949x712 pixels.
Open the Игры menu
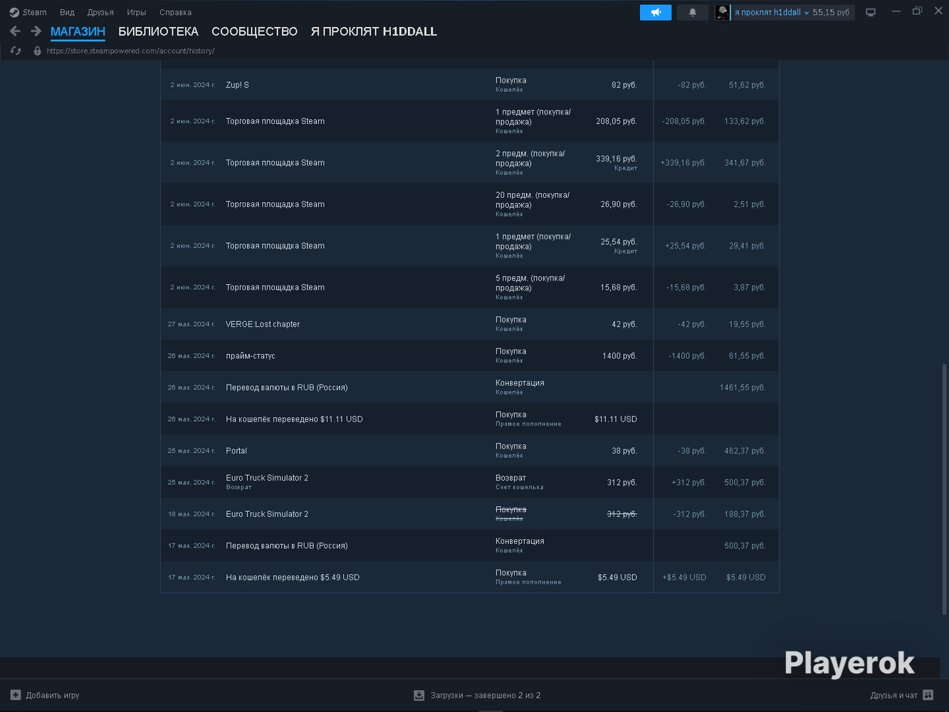(137, 12)
